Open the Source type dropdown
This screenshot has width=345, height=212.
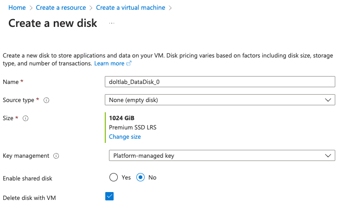[x=220, y=100]
